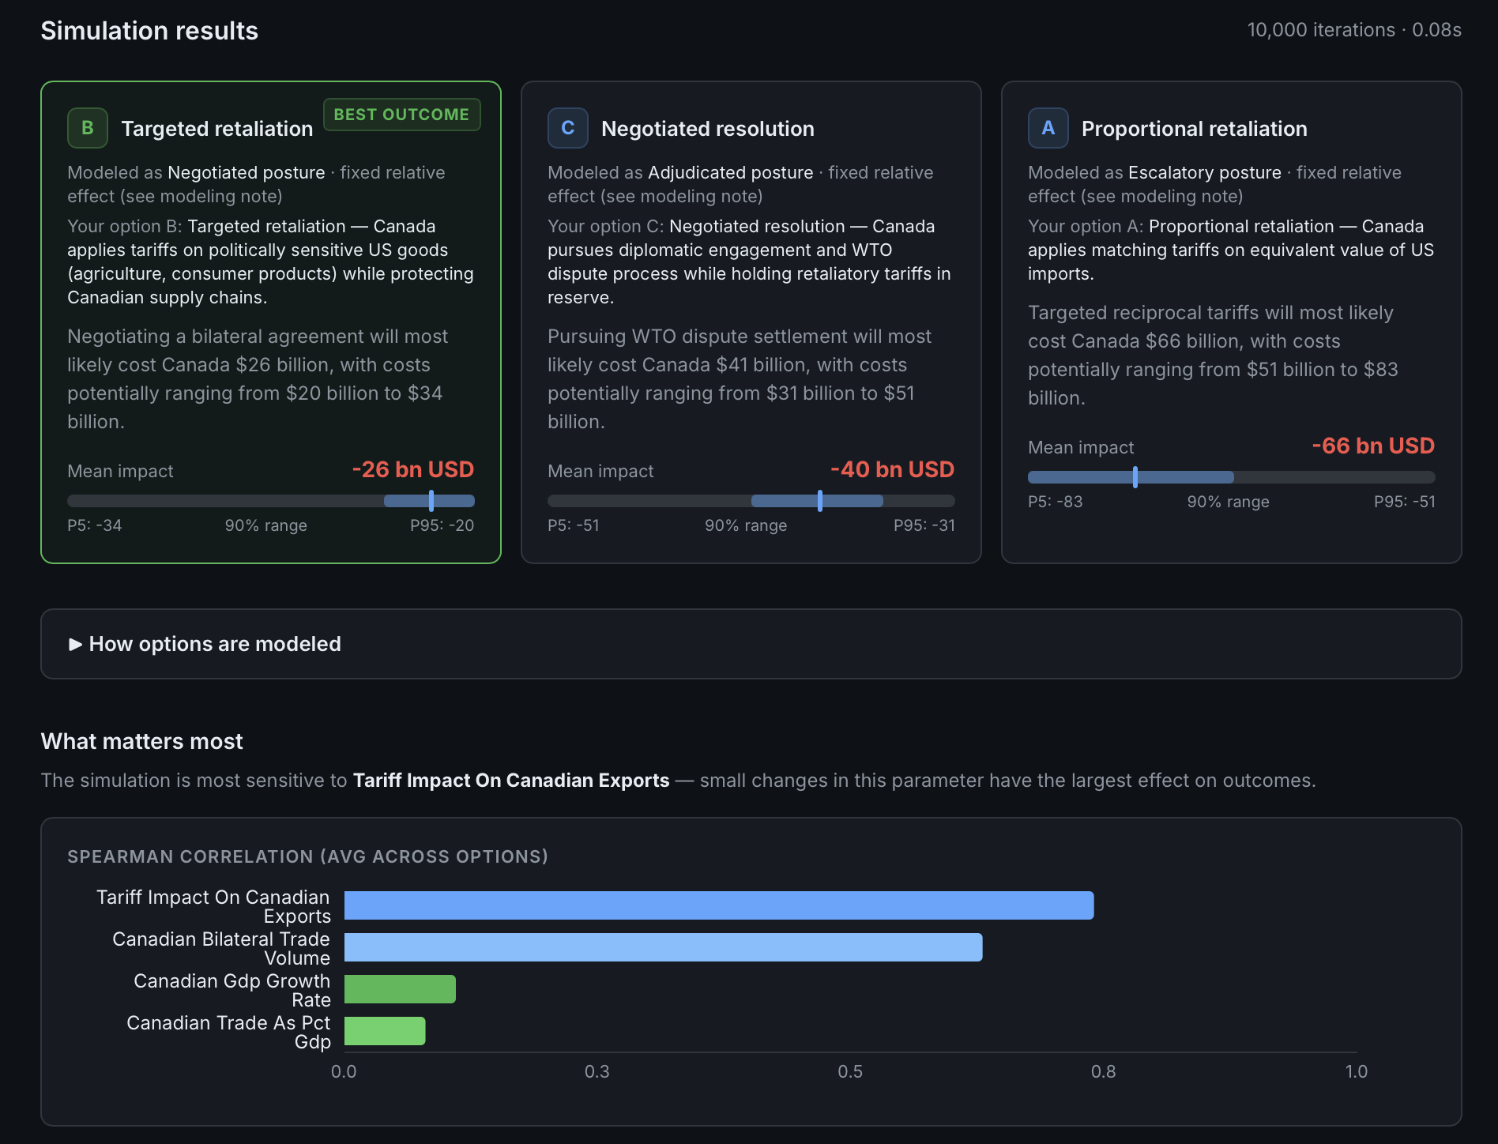Screen dimensions: 1498x1144
Task: Select the Targeted retaliation card title
Action: [x=217, y=129]
